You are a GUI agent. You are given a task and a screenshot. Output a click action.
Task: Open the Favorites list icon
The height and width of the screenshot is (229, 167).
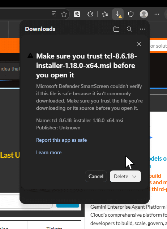click(x=105, y=14)
